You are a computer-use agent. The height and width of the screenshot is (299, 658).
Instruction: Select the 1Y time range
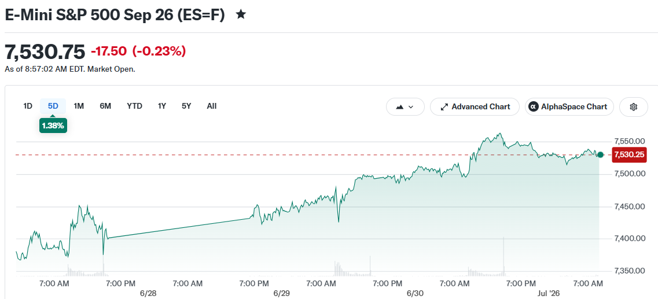click(x=162, y=106)
